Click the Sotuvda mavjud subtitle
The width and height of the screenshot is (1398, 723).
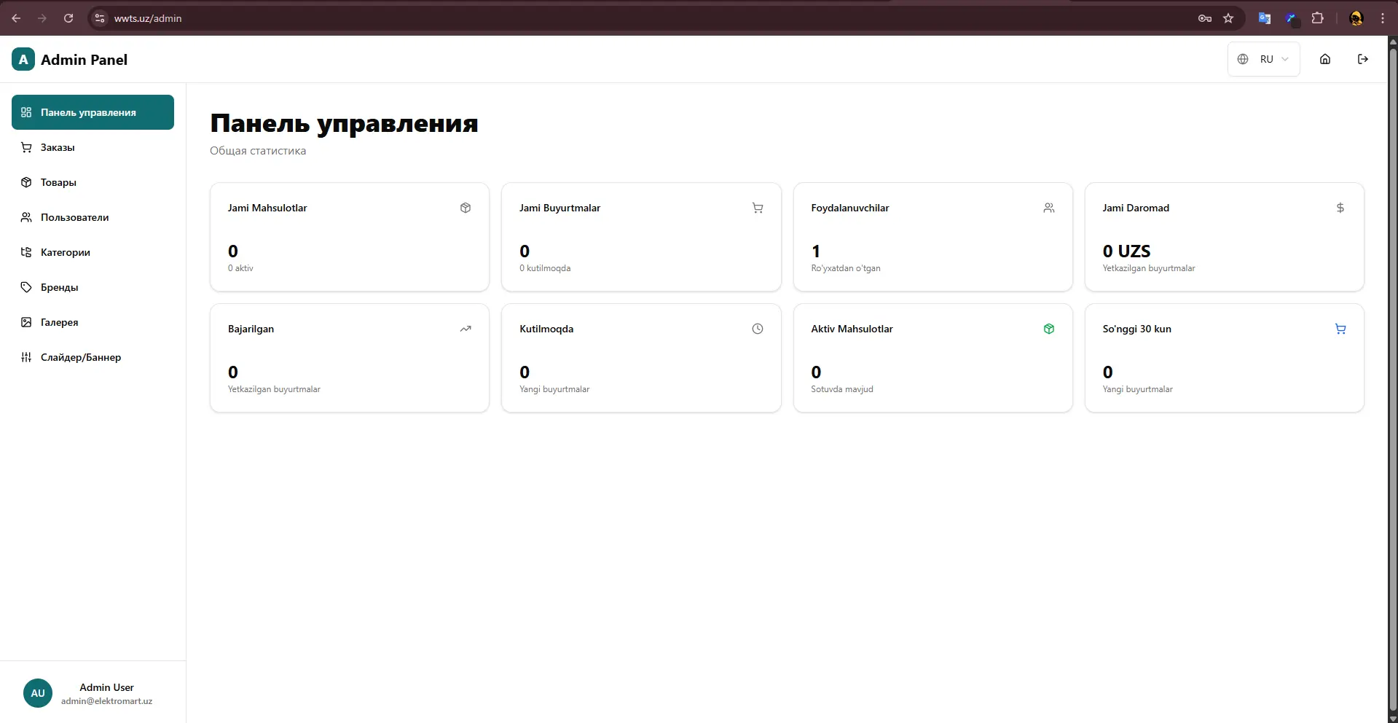point(842,389)
